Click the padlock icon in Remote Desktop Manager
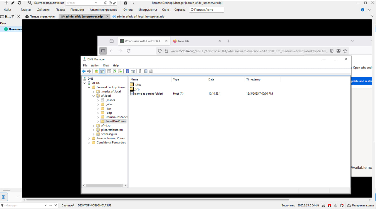 125,3
